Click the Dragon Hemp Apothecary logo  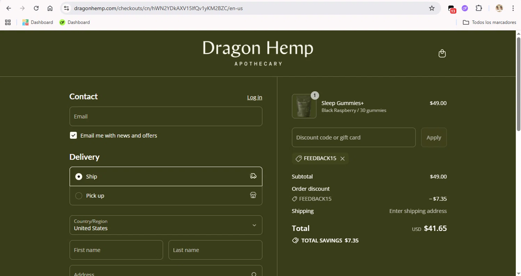pyautogui.click(x=258, y=53)
